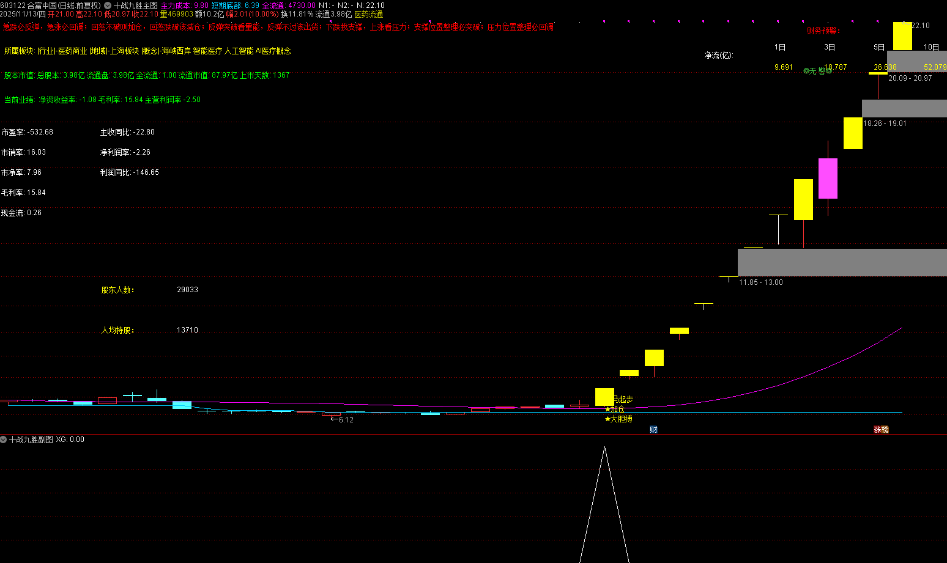Click the 11.85 - 13.00 gap range label
The width and height of the screenshot is (947, 563).
coord(761,282)
